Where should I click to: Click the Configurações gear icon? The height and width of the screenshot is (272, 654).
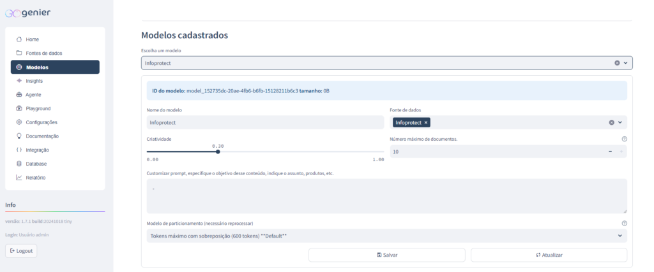pyautogui.click(x=19, y=122)
